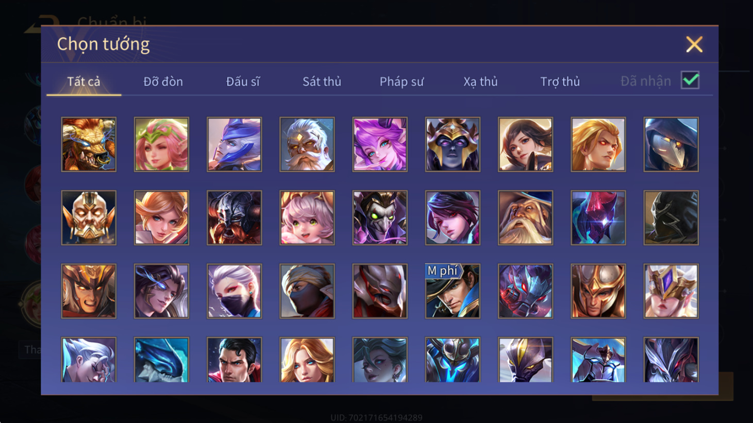This screenshot has height=423, width=753.
Task: Select the purple-haired horned girl hero
Action: (380, 144)
